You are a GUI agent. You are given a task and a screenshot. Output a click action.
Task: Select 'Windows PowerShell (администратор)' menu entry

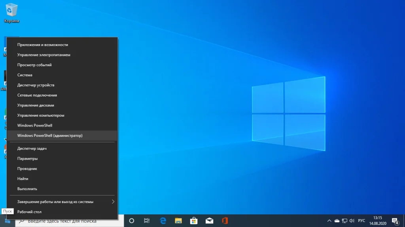point(50,136)
